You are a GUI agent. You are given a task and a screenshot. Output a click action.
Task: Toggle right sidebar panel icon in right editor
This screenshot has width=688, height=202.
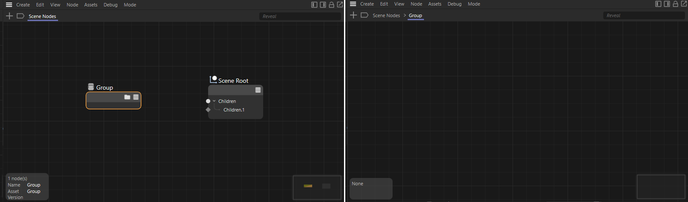coord(667,4)
